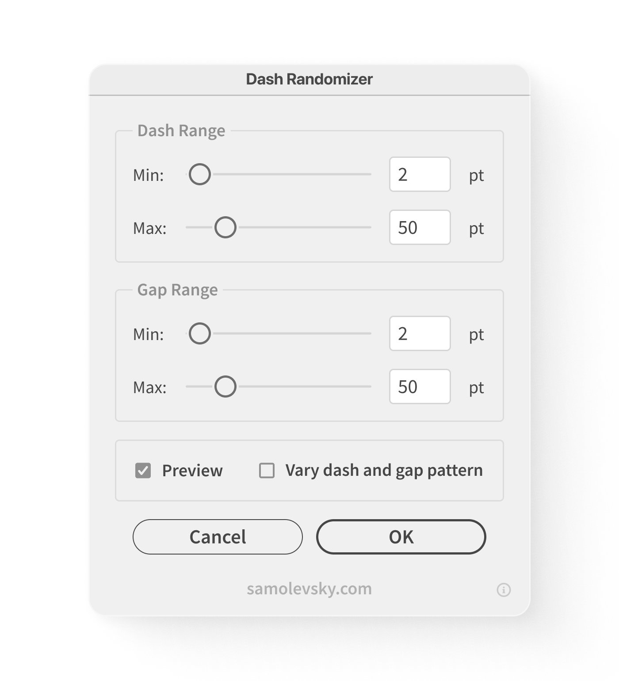Focus the Gap Range Min value field
Viewport: 619px width, 681px height.
(420, 333)
